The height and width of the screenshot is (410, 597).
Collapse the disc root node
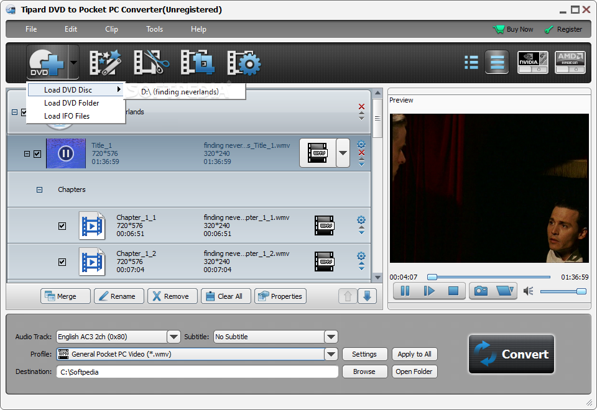14,112
